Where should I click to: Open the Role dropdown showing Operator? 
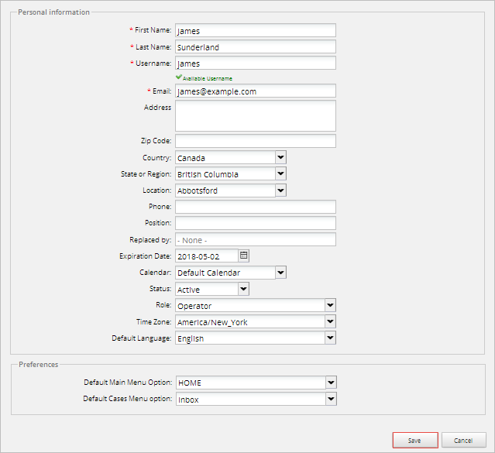pyautogui.click(x=330, y=305)
